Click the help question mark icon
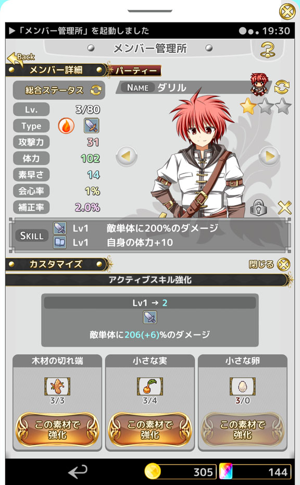 [268, 50]
